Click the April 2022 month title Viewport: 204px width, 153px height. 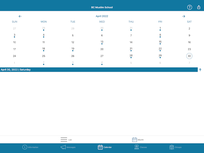pos(102,16)
